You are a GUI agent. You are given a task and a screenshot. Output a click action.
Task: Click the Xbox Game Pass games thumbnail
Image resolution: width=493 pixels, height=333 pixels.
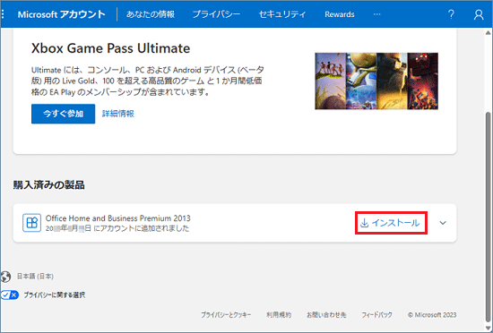376,81
